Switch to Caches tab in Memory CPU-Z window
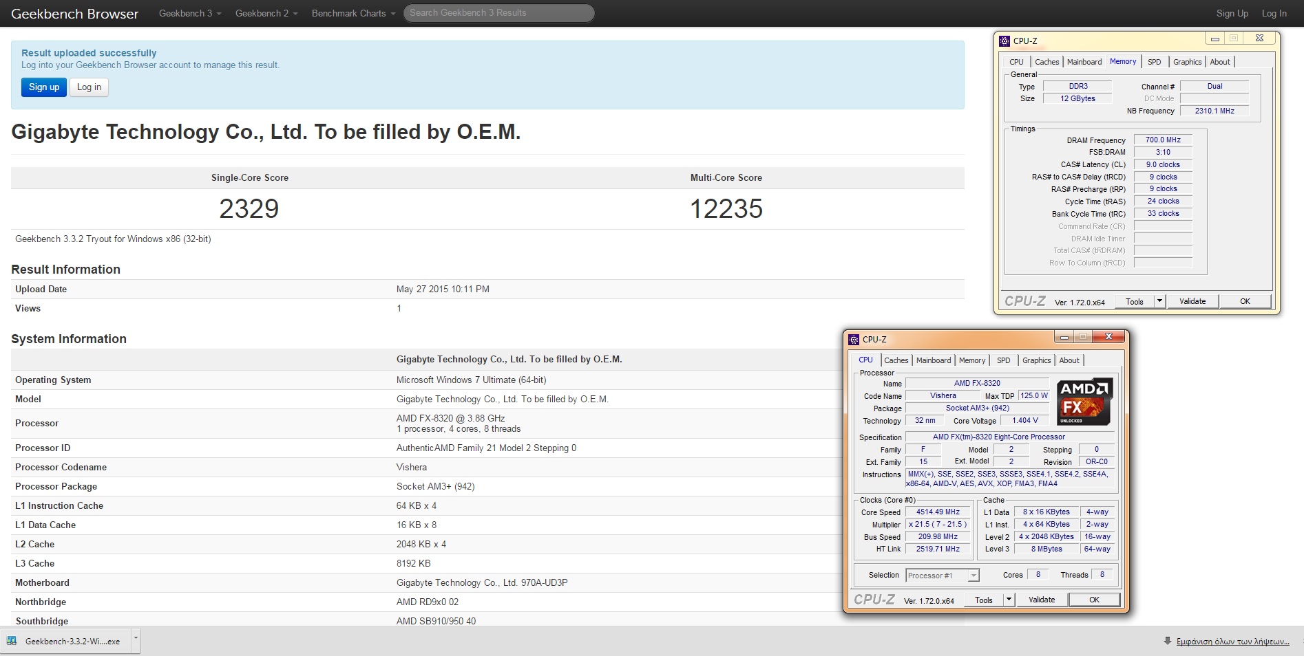Image resolution: width=1304 pixels, height=656 pixels. [1047, 62]
